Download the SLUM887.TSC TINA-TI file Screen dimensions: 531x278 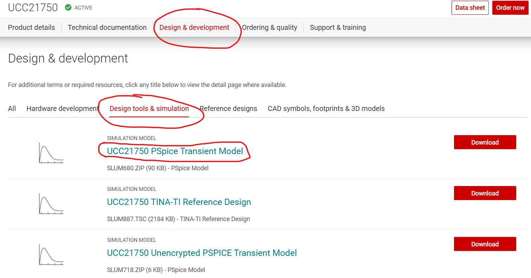(x=485, y=193)
